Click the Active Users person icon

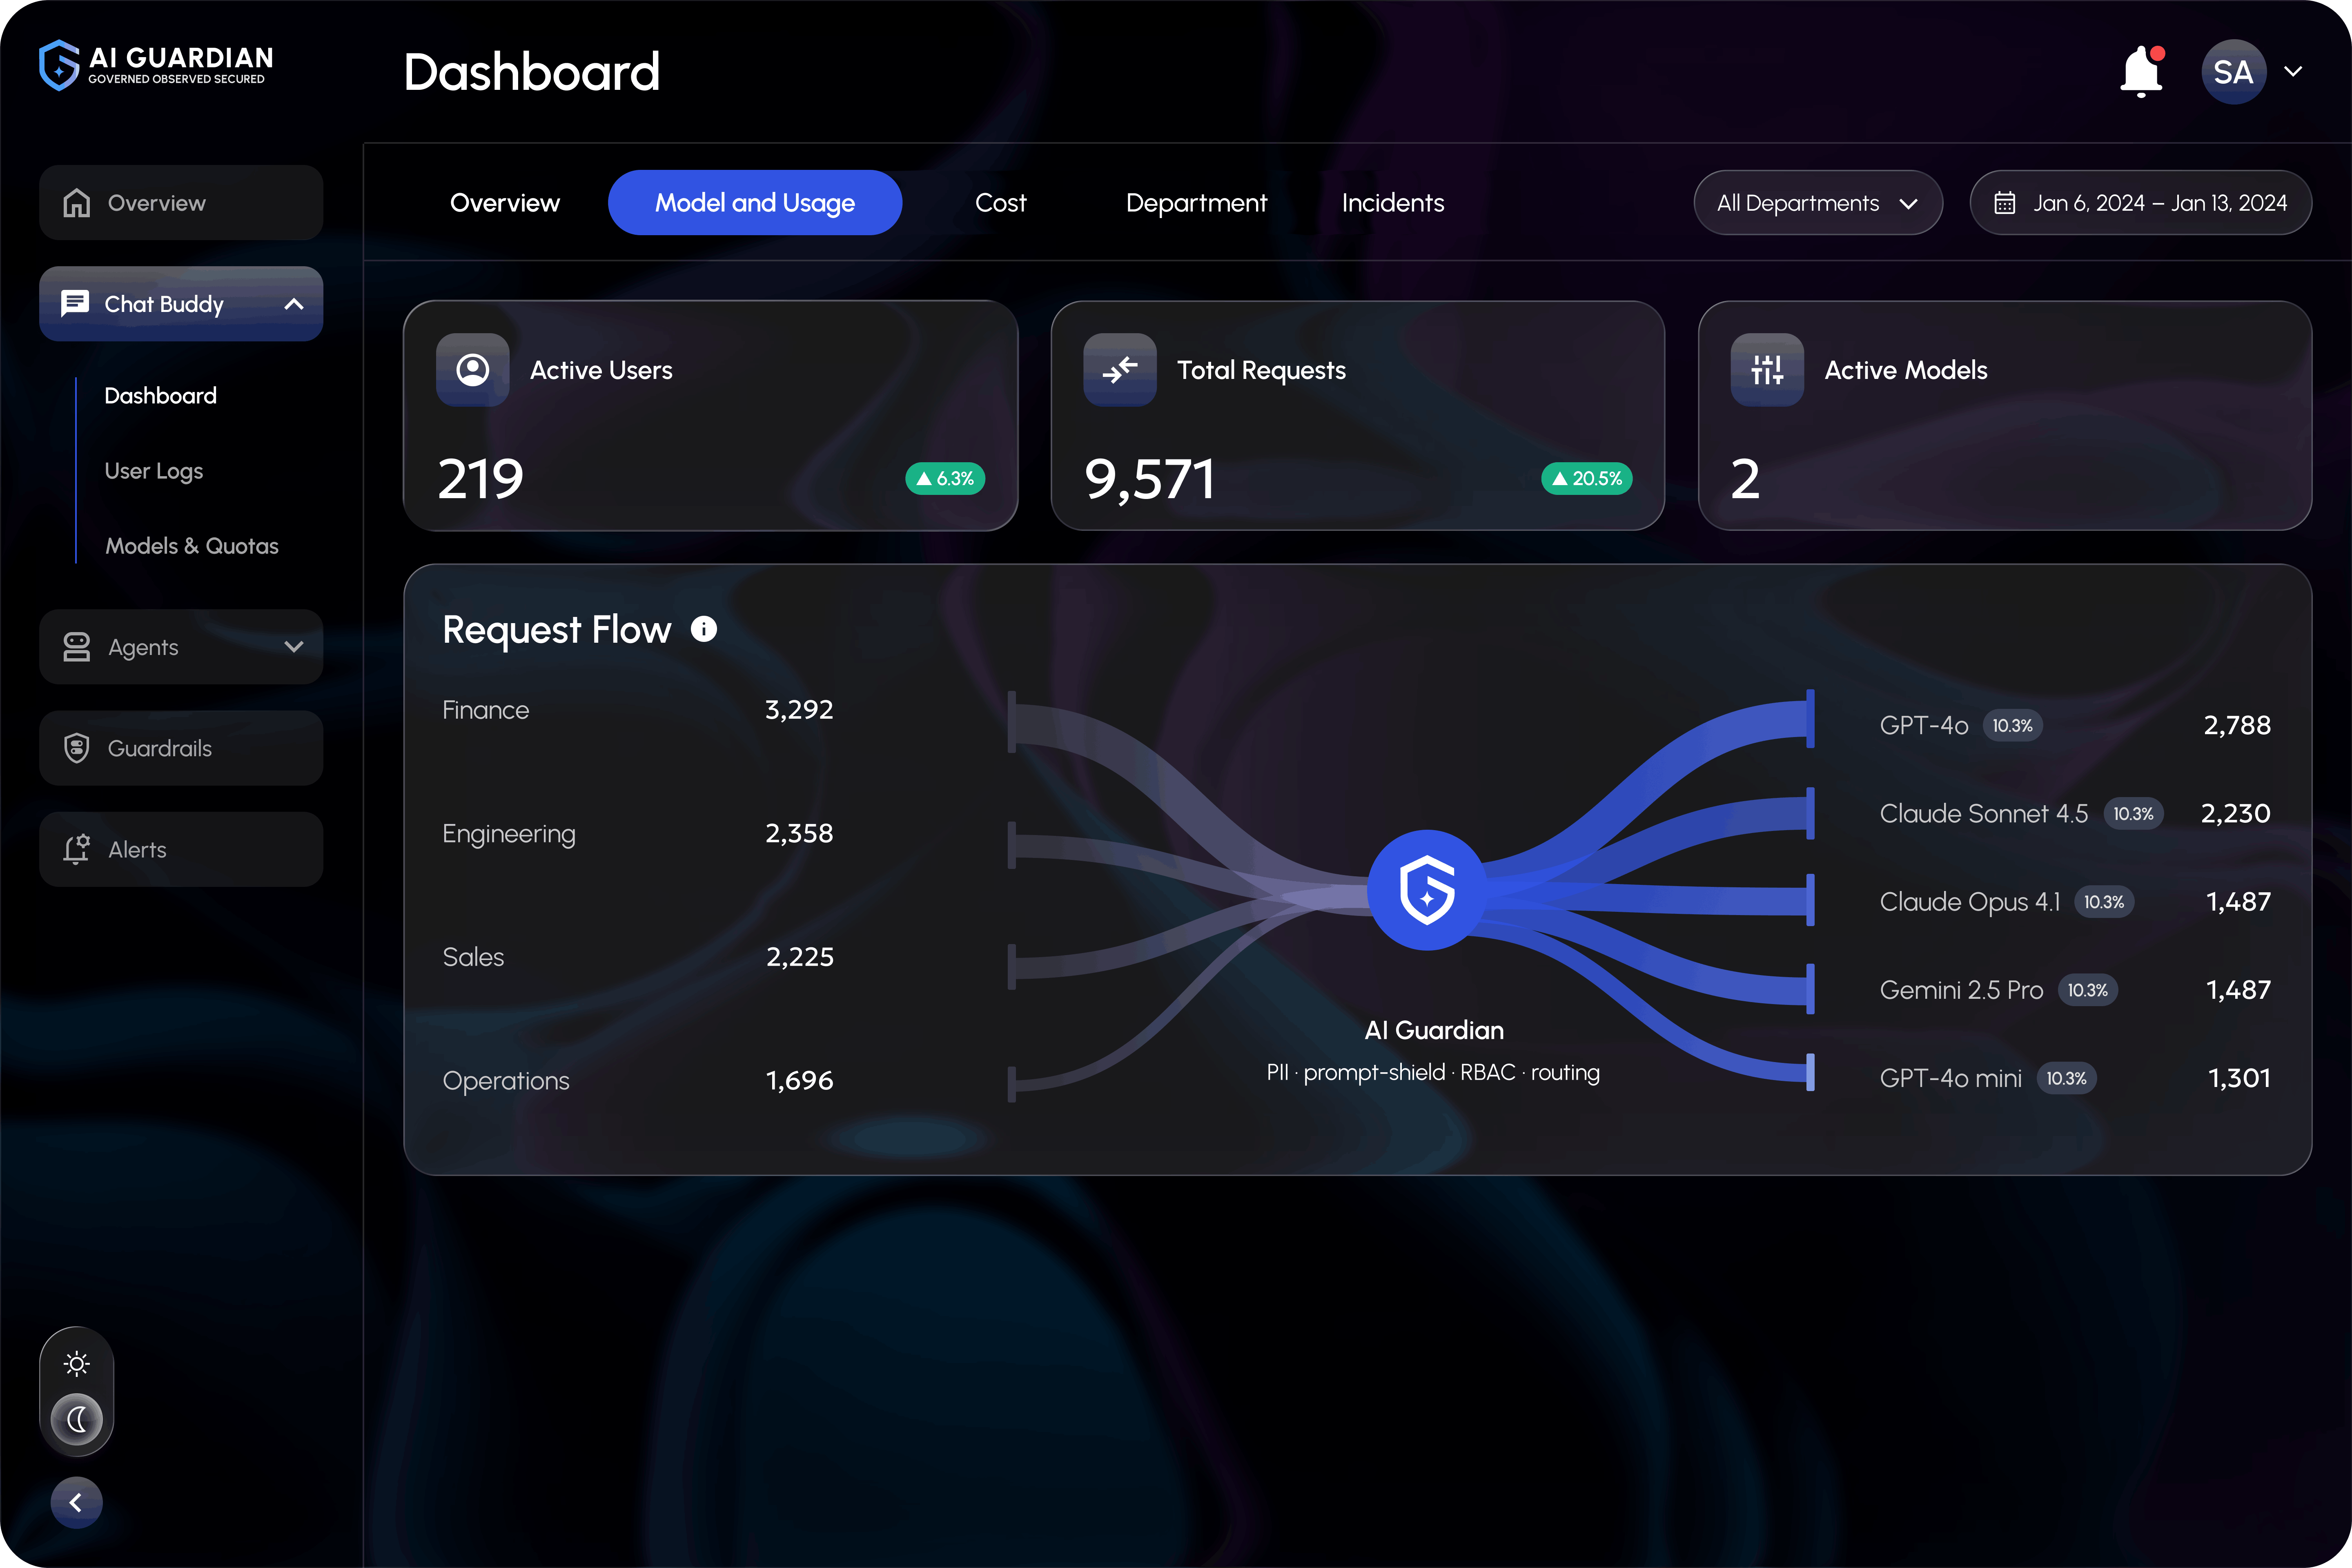(473, 370)
